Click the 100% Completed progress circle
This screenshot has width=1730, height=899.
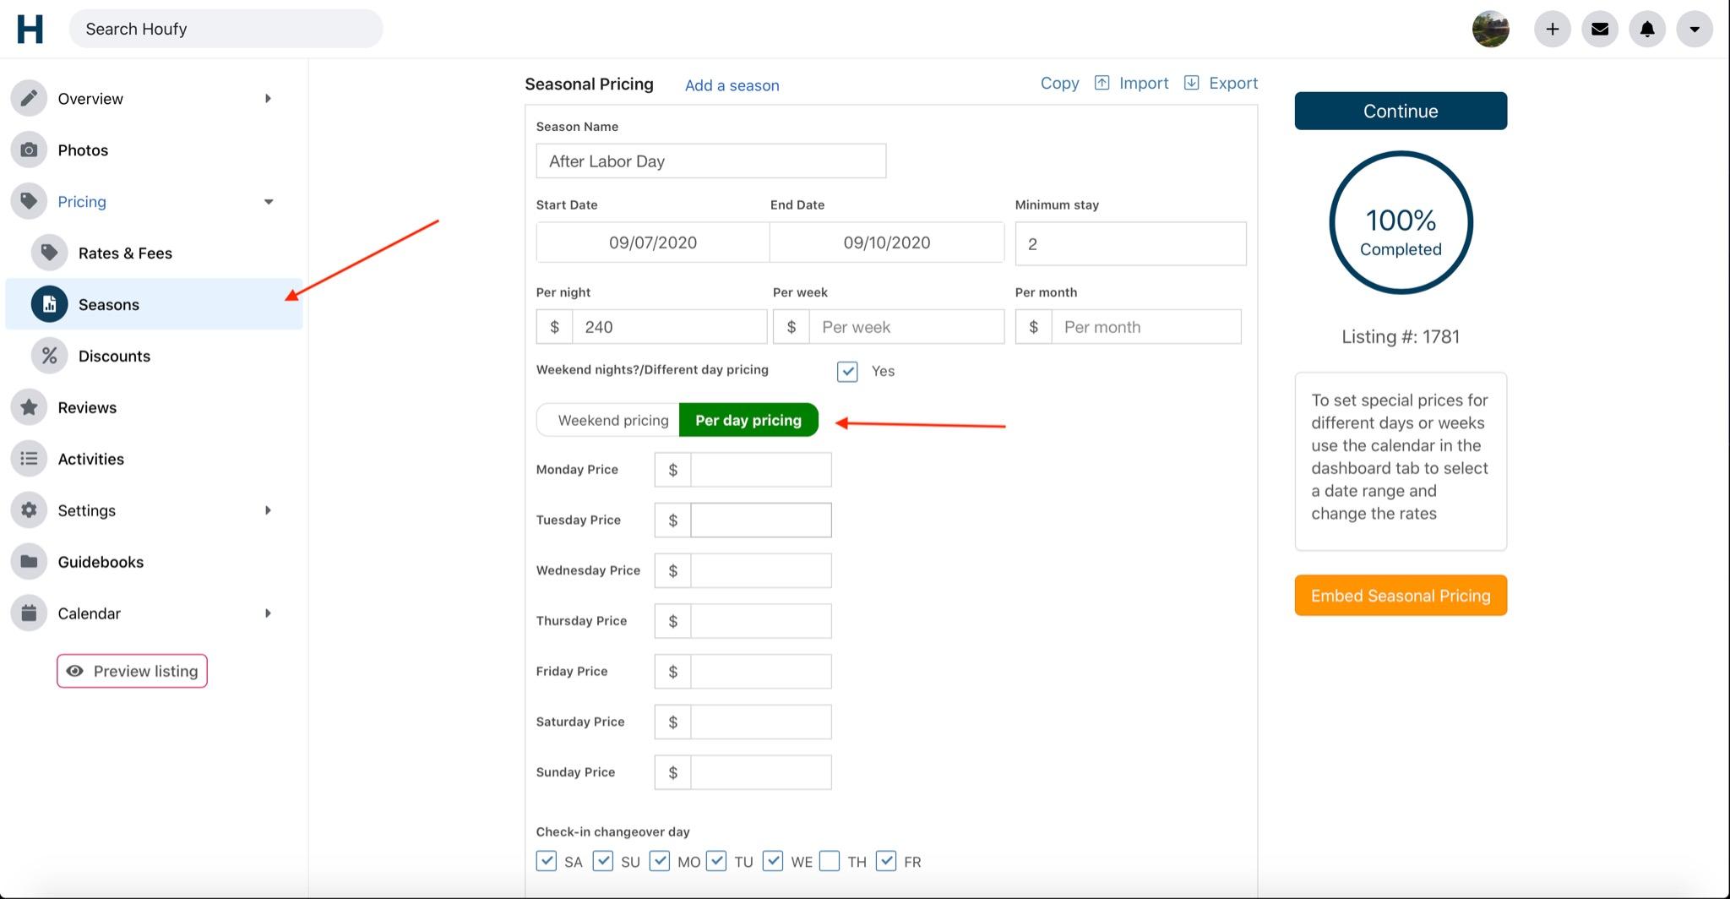coord(1400,222)
